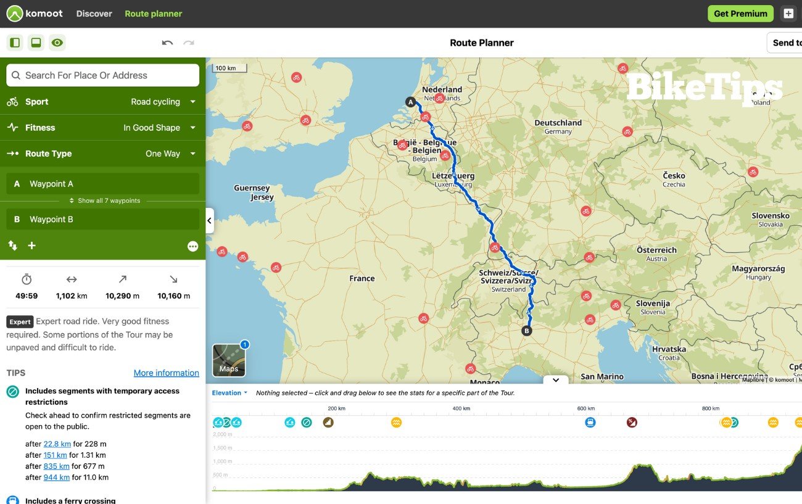The width and height of the screenshot is (802, 504).
Task: Click the route type arrow icon
Action: point(12,154)
